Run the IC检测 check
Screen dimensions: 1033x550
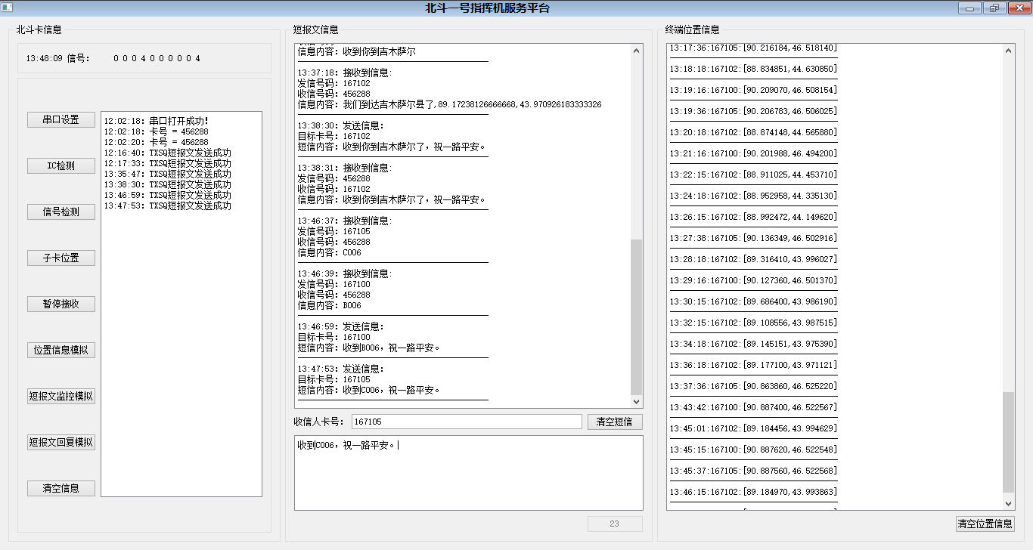pyautogui.click(x=61, y=165)
